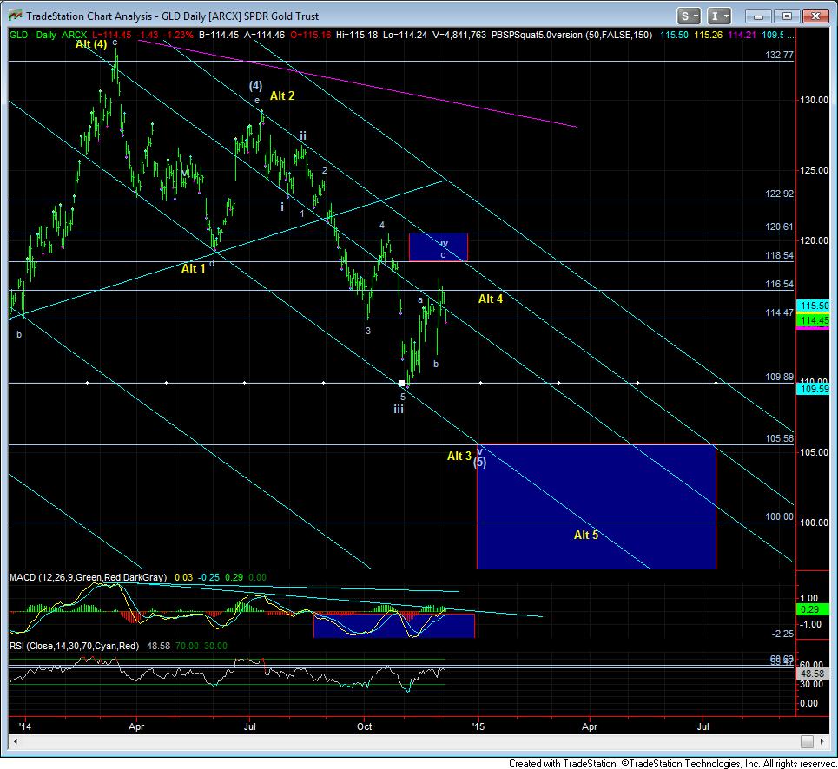Select the Alt 5 label in blue box
838x769 pixels.
pyautogui.click(x=586, y=536)
